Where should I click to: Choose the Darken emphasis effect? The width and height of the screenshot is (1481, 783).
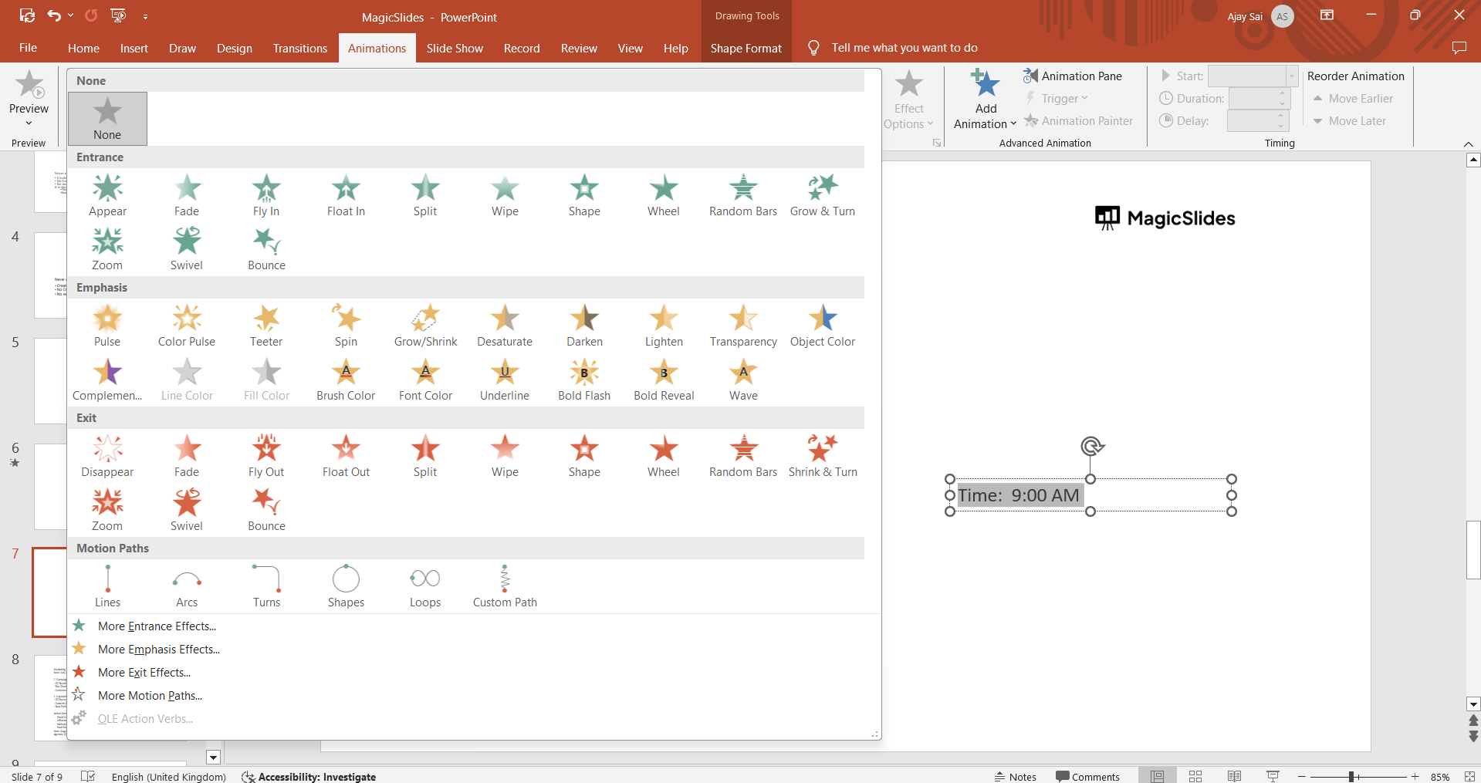pyautogui.click(x=584, y=326)
